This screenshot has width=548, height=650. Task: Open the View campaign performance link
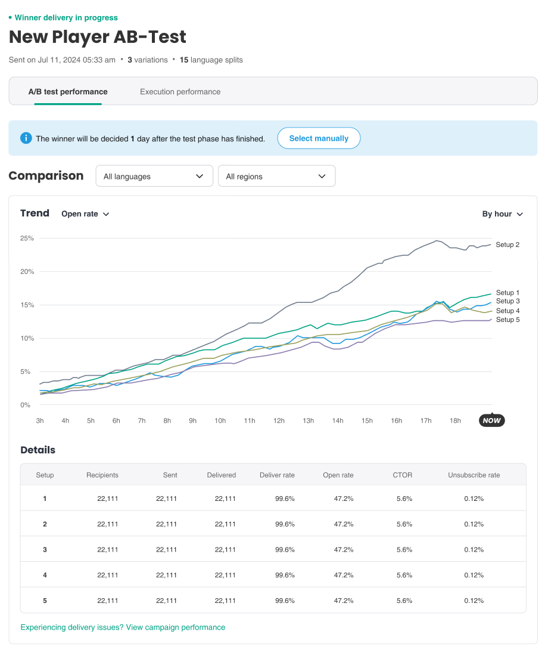[x=123, y=627]
